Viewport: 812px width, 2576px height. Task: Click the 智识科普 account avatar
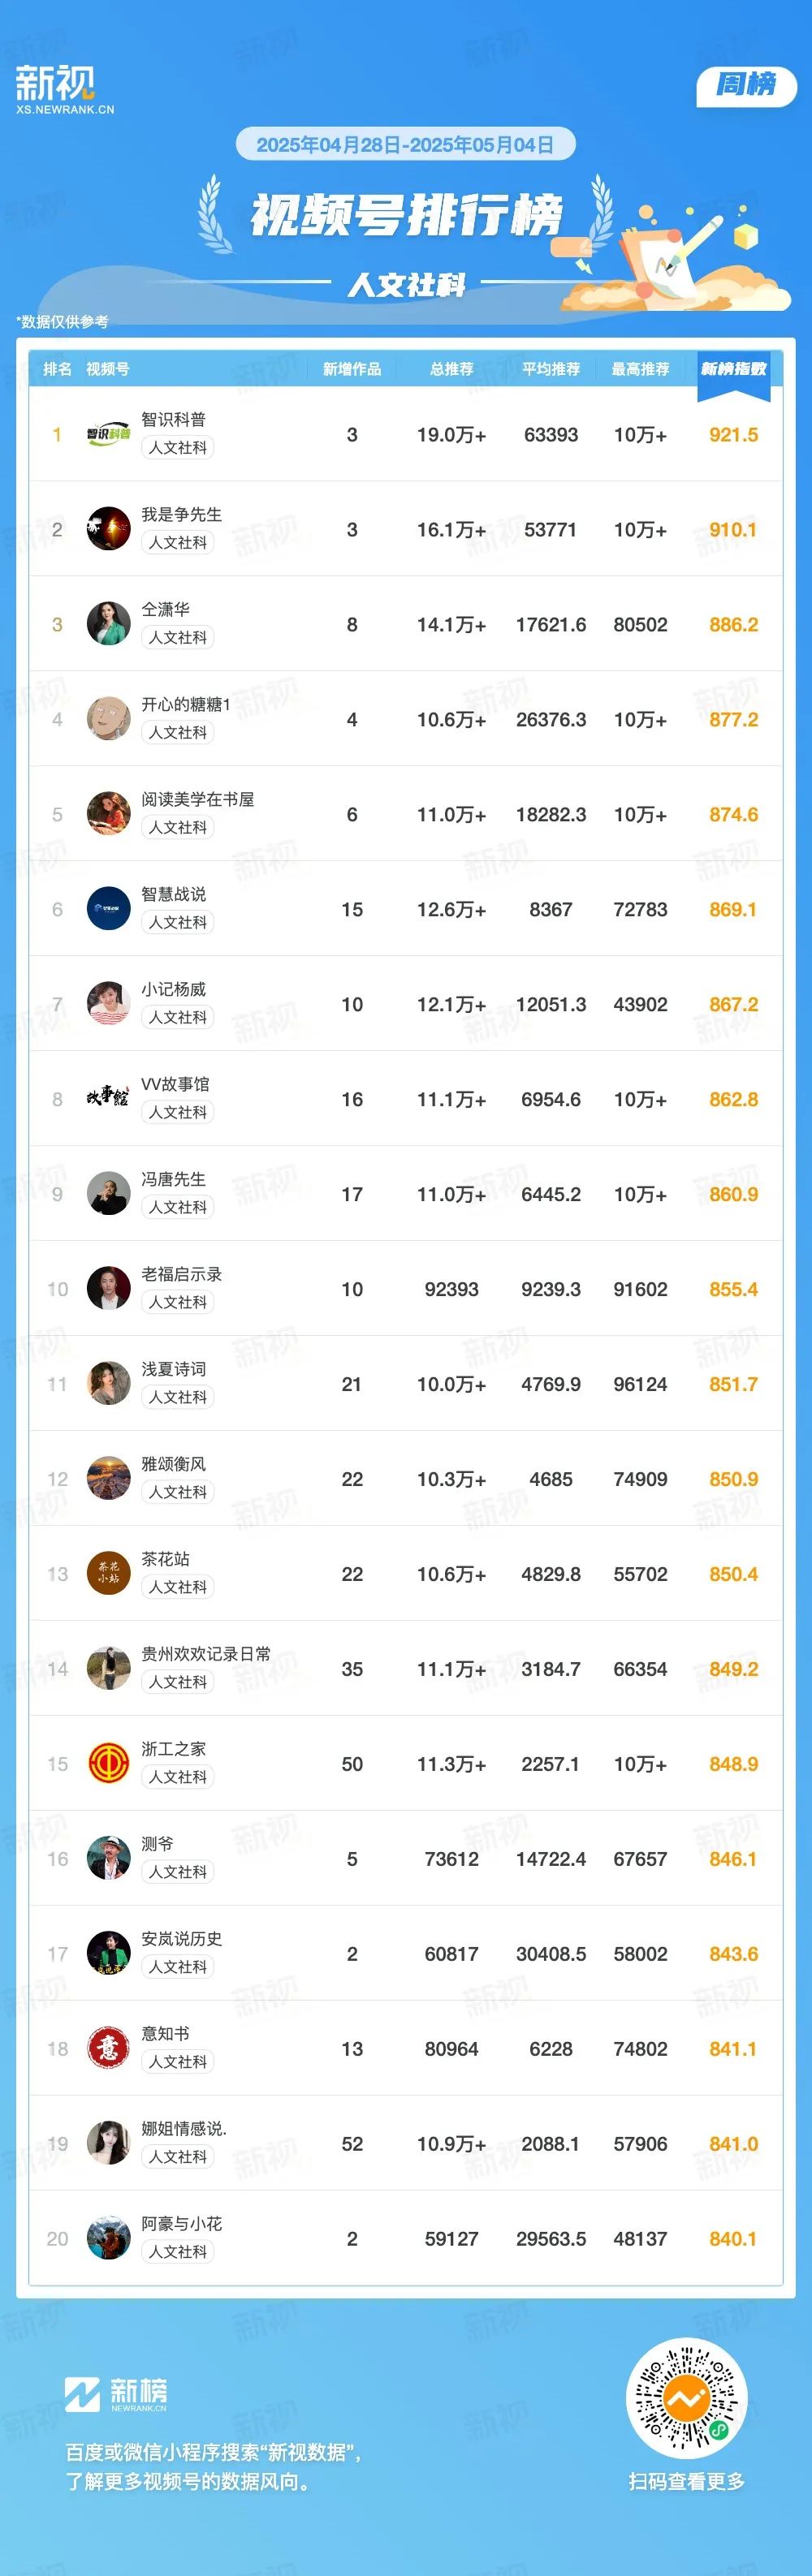click(108, 434)
